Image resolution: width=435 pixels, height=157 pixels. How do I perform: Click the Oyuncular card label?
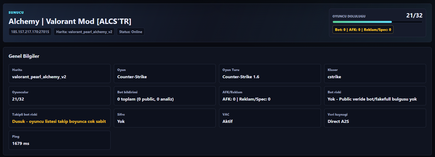tap(20, 92)
